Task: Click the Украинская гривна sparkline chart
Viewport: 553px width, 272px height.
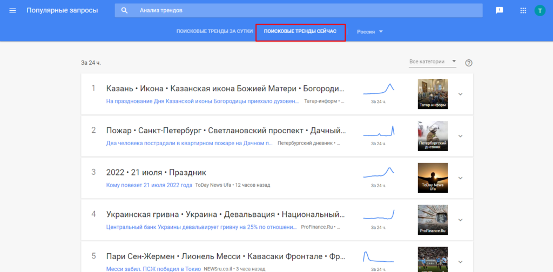Action: pos(379,215)
